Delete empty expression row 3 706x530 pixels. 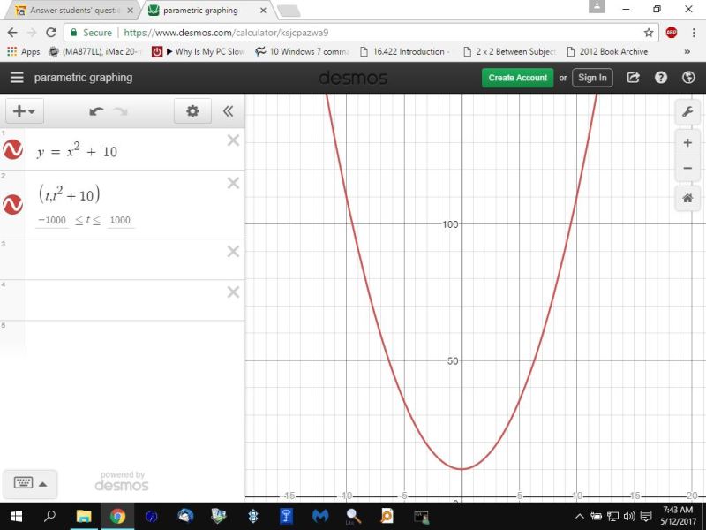pyautogui.click(x=233, y=252)
